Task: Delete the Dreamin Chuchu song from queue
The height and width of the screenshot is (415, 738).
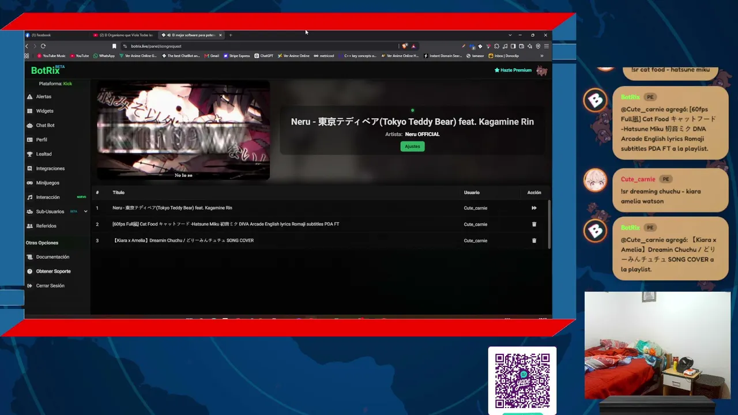Action: (534, 240)
